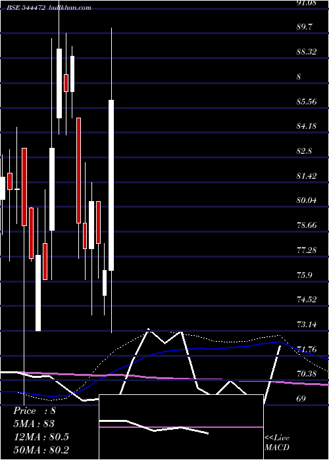329x460 pixels.
Task: Click the 84.18 price axis label
Action: tap(307, 126)
